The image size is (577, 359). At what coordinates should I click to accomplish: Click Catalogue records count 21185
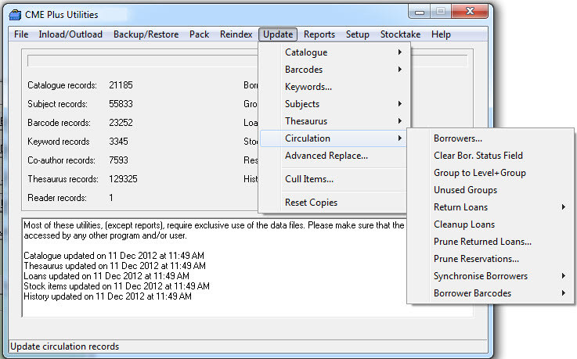tap(121, 85)
